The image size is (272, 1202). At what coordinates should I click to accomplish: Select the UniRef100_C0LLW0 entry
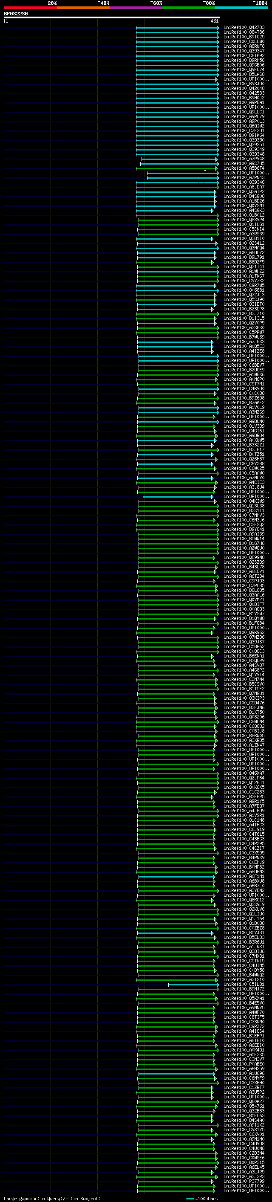(x=244, y=41)
